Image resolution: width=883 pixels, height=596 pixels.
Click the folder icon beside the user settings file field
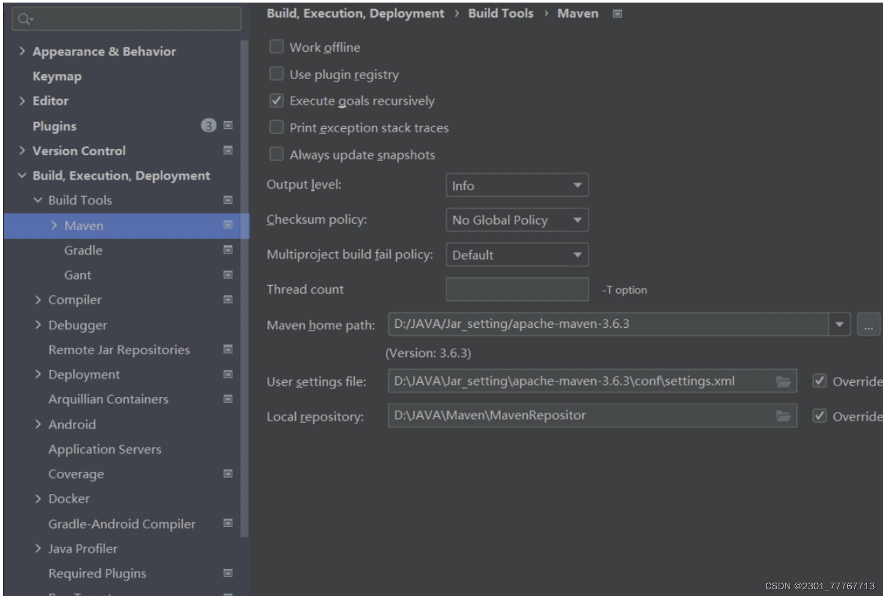(x=783, y=381)
